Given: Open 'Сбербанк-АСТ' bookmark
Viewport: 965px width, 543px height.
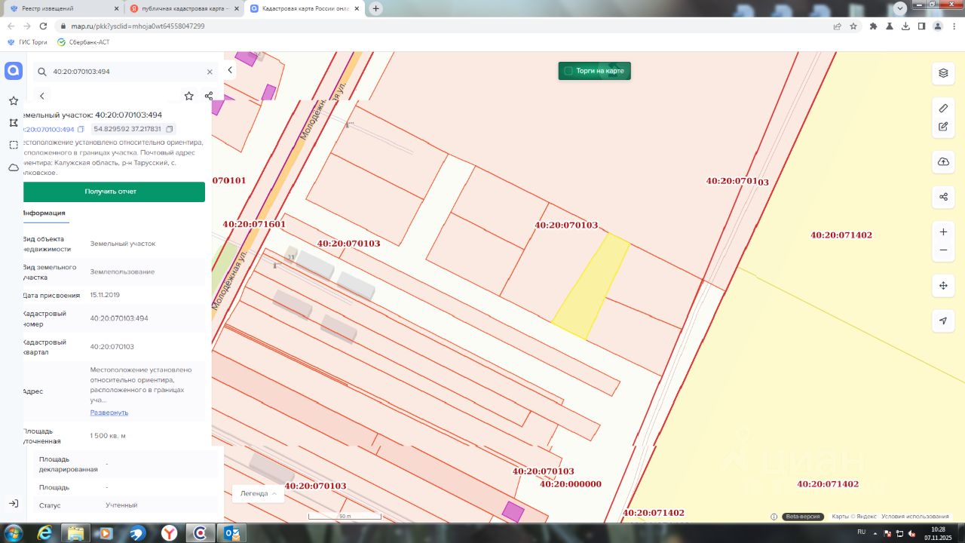Looking at the screenshot, I should click(x=84, y=42).
